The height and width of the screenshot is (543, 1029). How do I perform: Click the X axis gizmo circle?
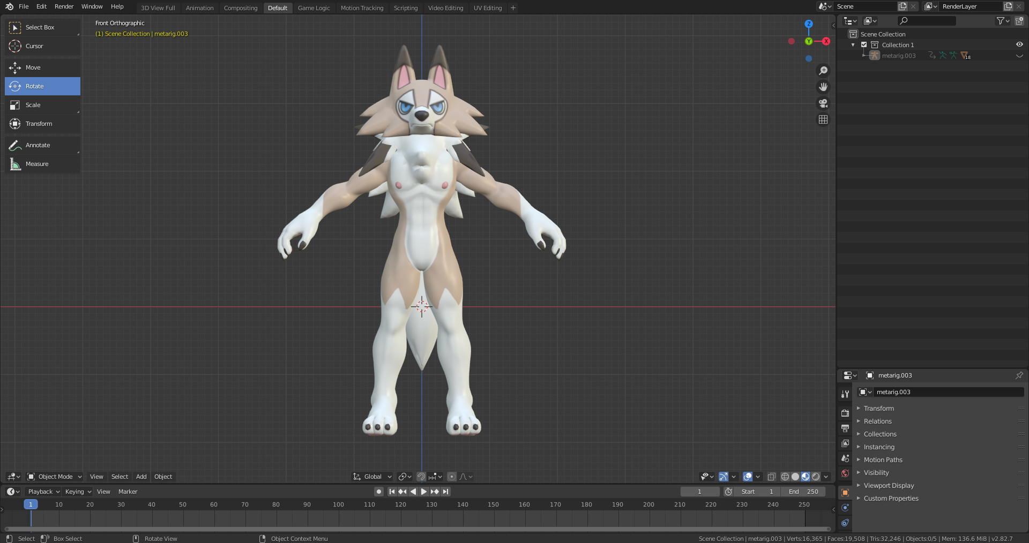[x=826, y=41]
